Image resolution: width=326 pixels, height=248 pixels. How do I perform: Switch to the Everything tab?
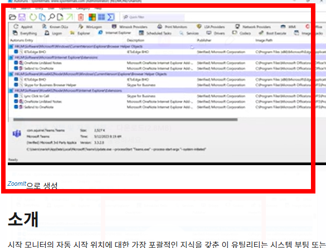(25, 33)
